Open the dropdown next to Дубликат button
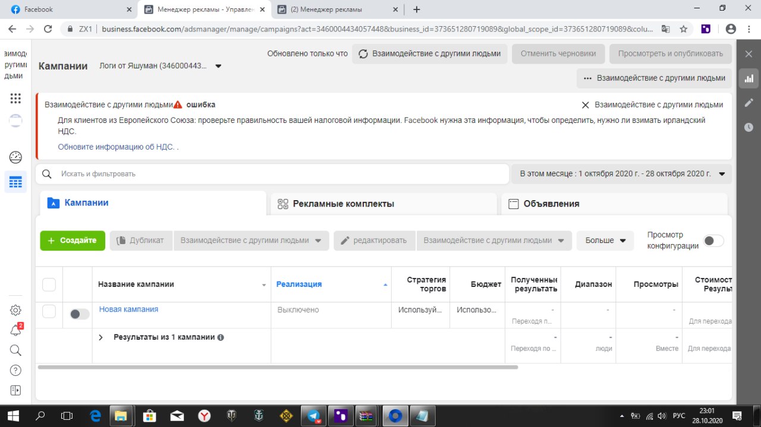The height and width of the screenshot is (427, 761). 251,241
